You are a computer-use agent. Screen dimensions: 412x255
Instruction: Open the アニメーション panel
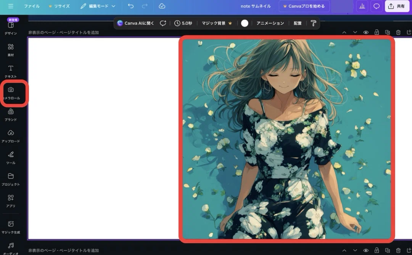tap(270, 23)
